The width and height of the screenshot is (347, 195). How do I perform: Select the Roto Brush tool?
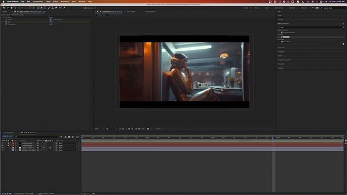60,8
